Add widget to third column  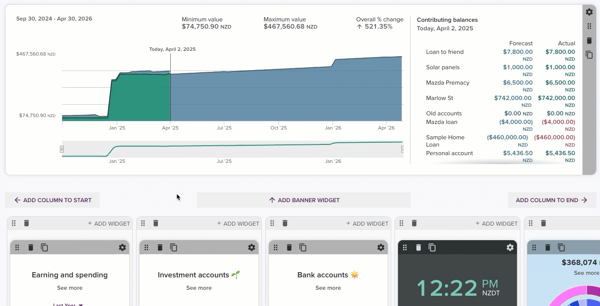click(x=367, y=224)
